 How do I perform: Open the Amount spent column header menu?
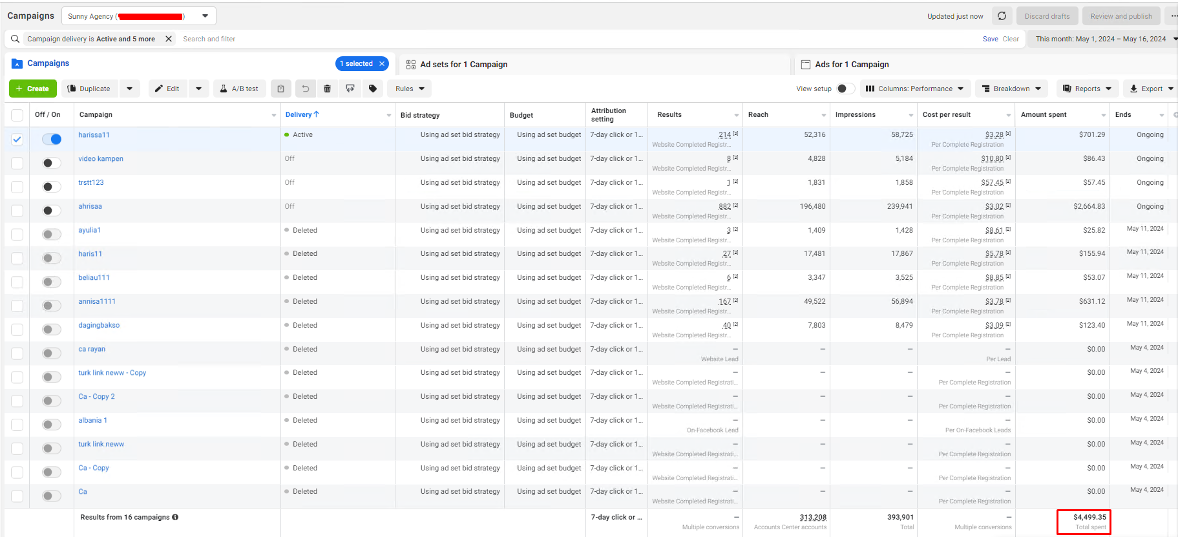pos(1104,116)
